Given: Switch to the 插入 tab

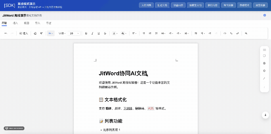Looking at the screenshot, I should point(15,23).
